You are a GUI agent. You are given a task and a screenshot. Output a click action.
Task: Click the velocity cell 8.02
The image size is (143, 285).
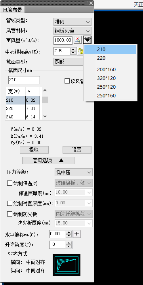click(x=32, y=100)
